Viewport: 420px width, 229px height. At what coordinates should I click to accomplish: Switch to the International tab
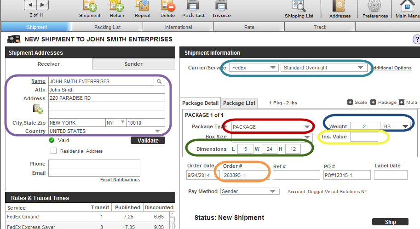[x=178, y=27]
